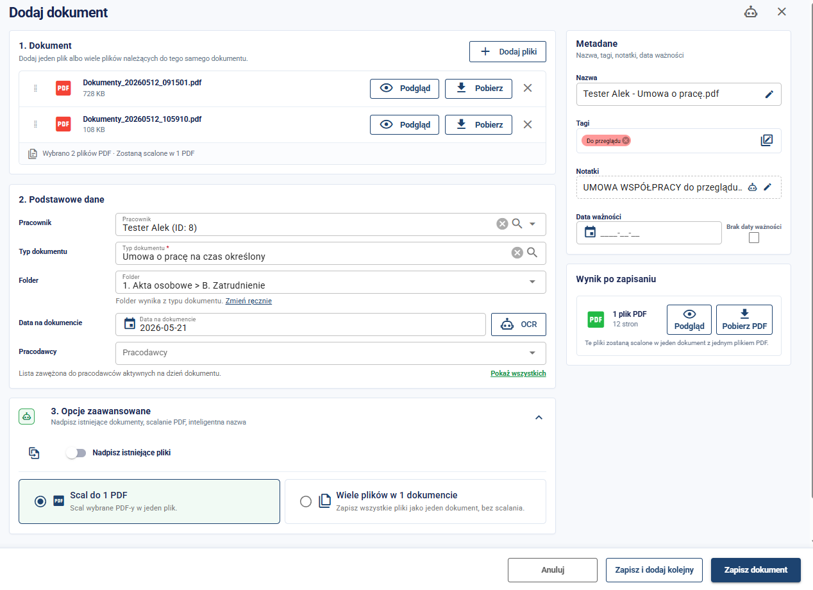
Task: Check 'Brak daty ważności' checkbox
Action: point(754,238)
